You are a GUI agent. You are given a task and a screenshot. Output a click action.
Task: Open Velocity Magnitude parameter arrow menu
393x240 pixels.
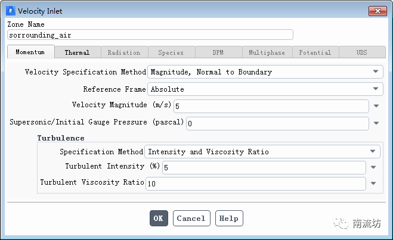(376, 106)
